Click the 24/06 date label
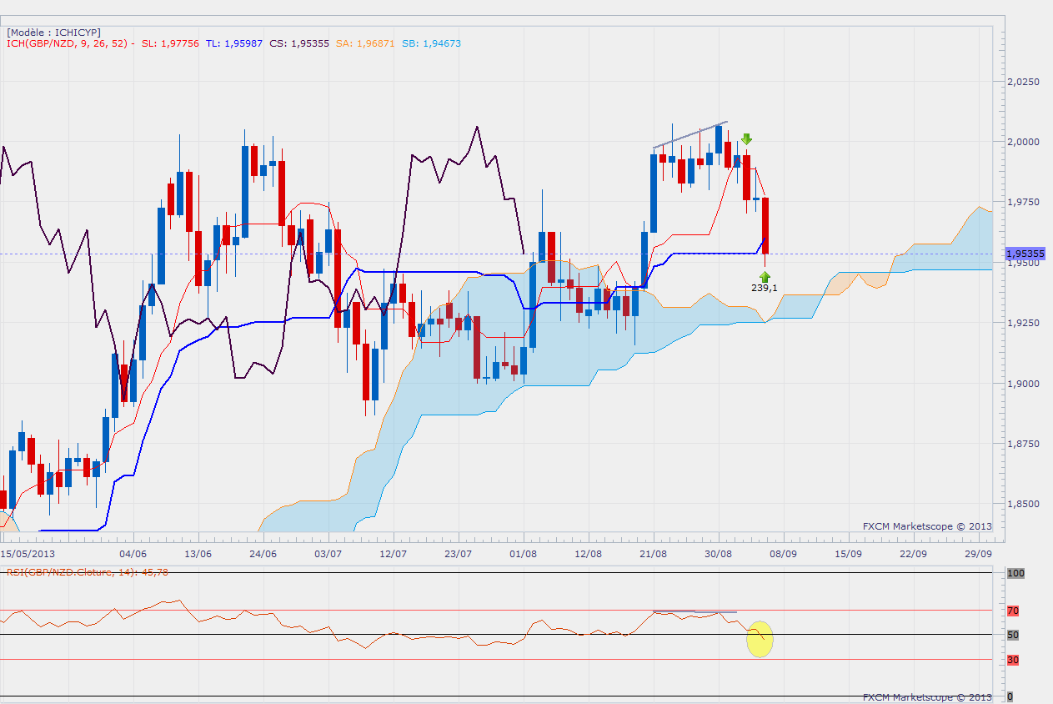Screen dimensions: 1053x704 (x=263, y=553)
